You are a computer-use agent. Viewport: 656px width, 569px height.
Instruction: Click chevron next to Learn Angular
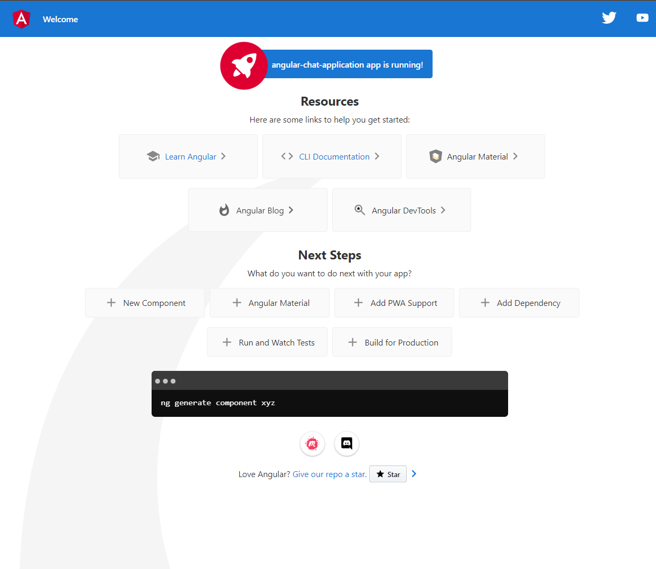[x=223, y=156]
